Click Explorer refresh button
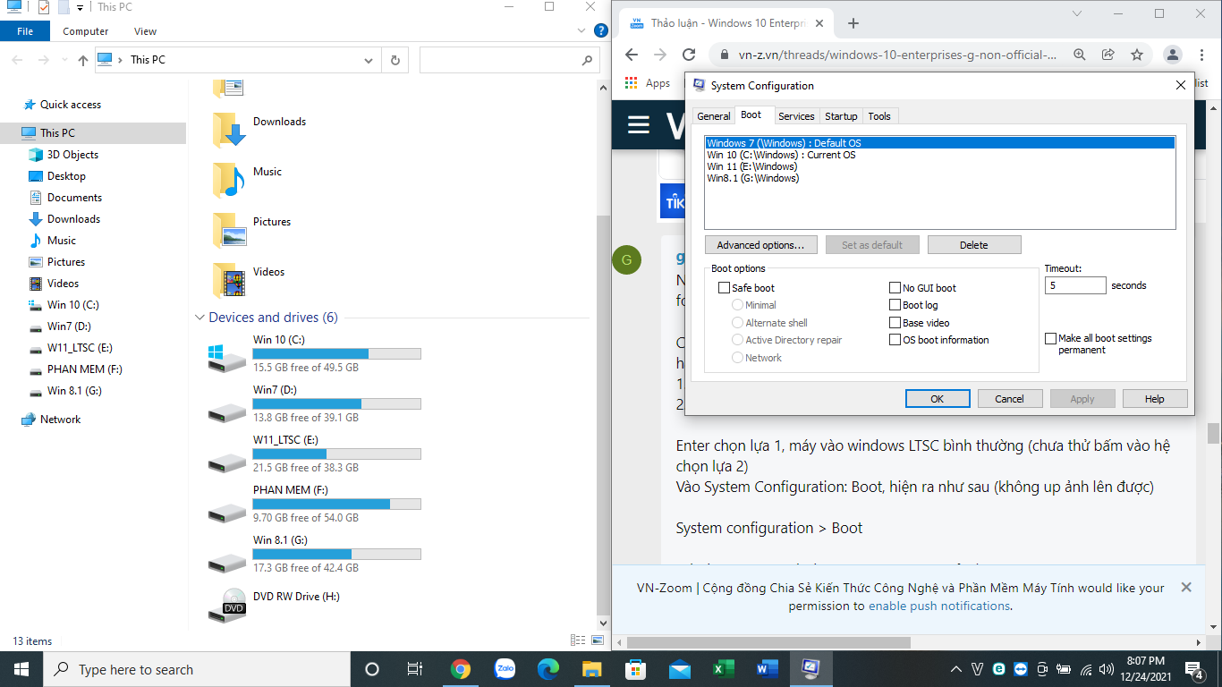Image resolution: width=1222 pixels, height=687 pixels. tap(395, 60)
